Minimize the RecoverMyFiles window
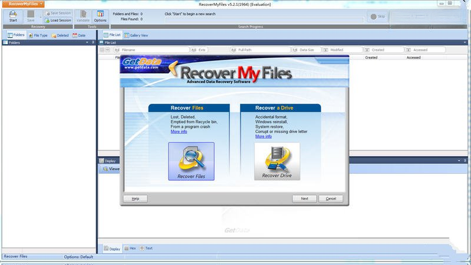471x265 pixels. (x=442, y=4)
